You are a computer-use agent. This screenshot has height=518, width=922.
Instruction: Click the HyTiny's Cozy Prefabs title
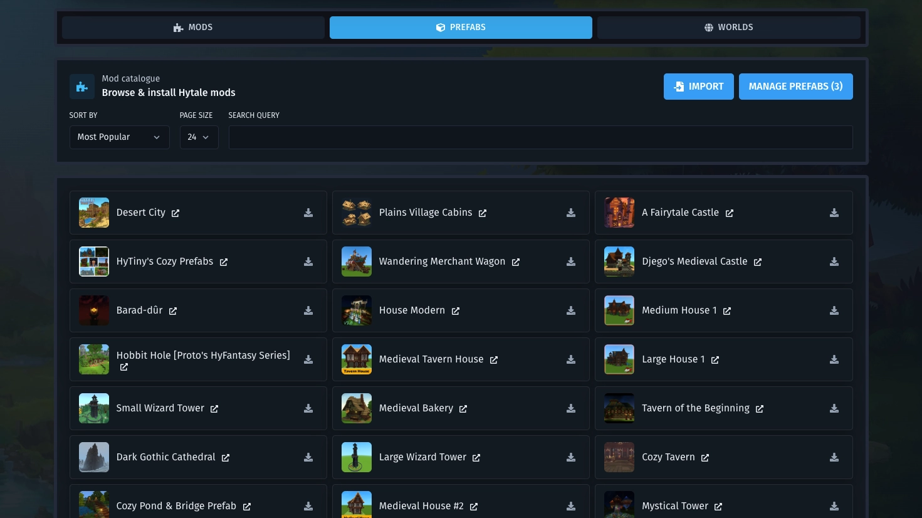coord(165,262)
